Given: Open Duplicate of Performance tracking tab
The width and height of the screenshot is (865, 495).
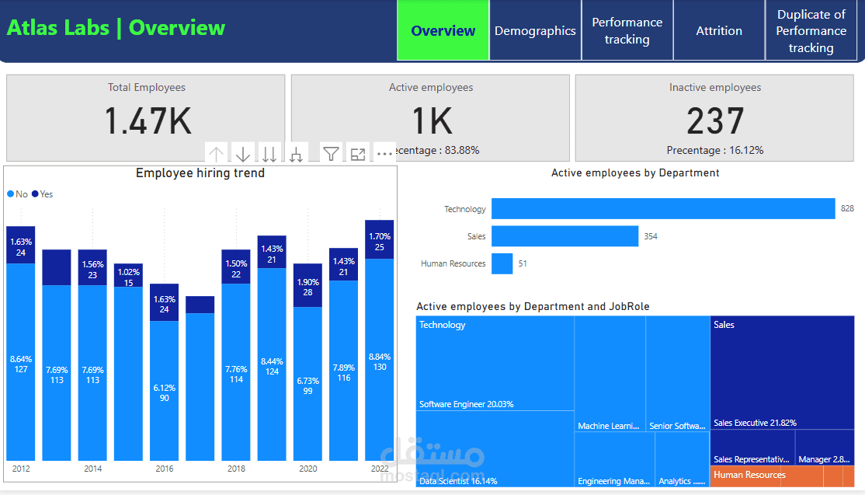Looking at the screenshot, I should pos(811,30).
